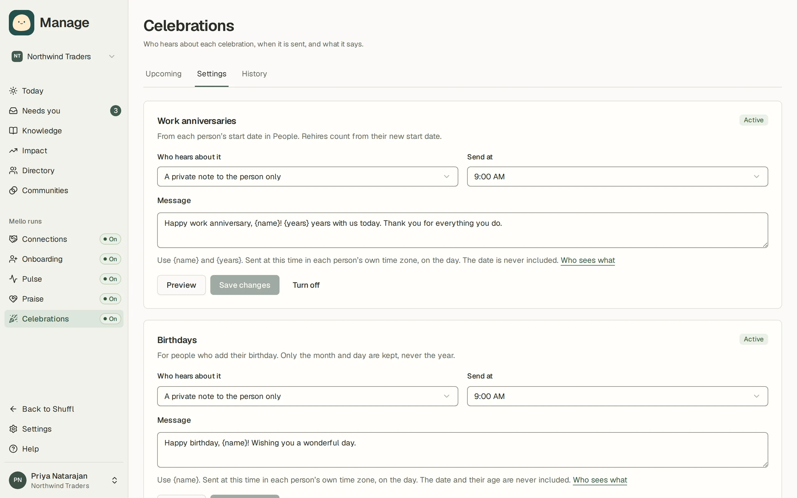The image size is (797, 498).
Task: Click into the birthday message textarea
Action: 463,450
